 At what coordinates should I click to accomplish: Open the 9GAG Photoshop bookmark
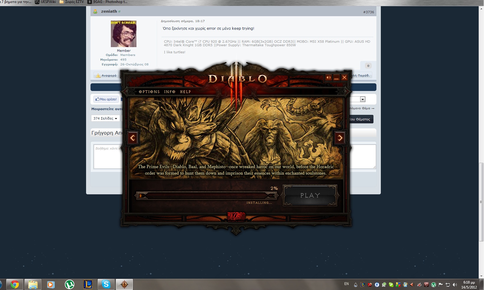[x=108, y=2]
